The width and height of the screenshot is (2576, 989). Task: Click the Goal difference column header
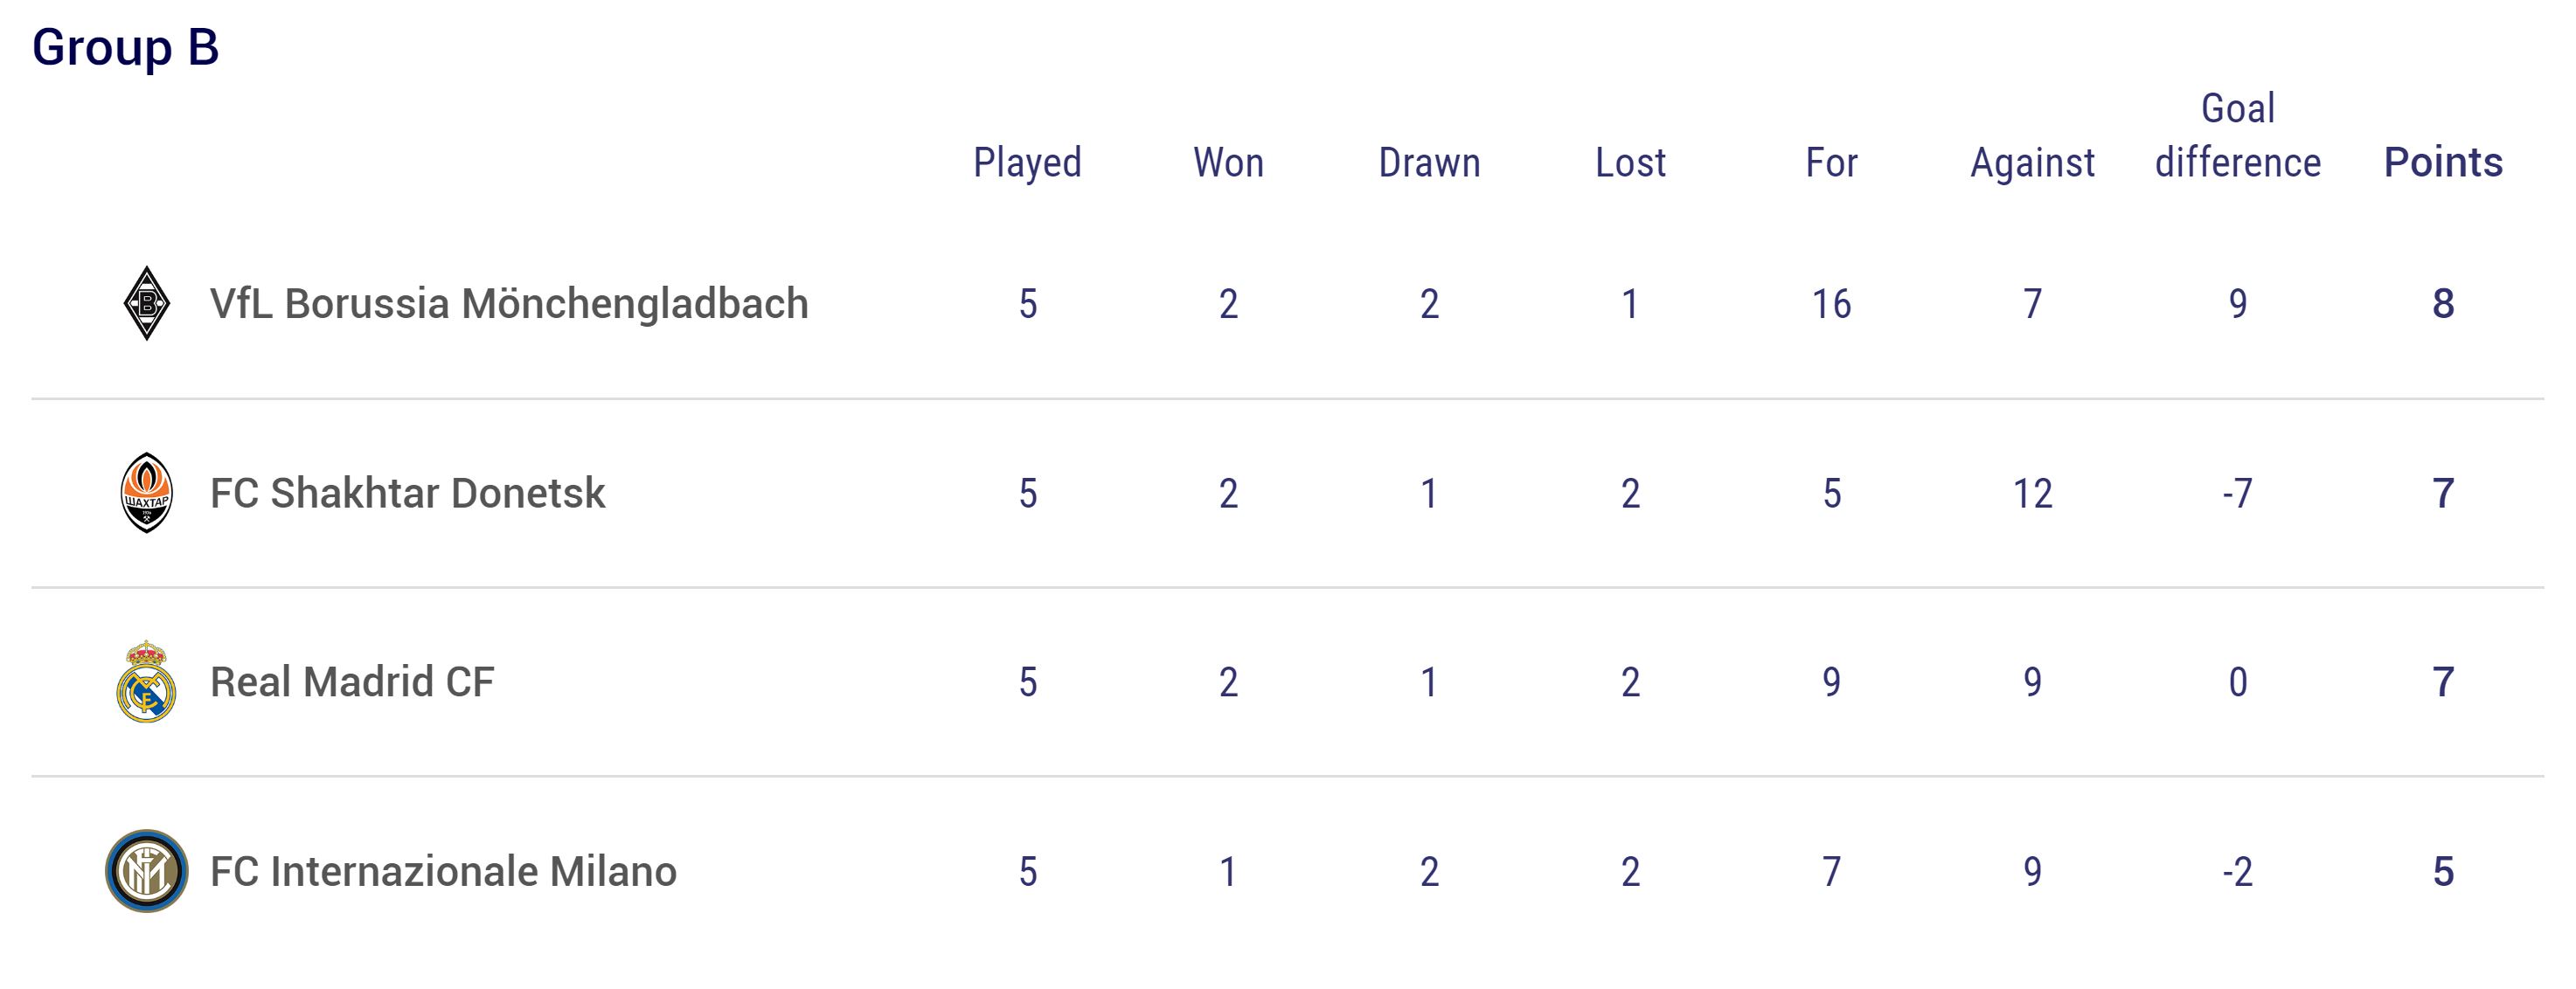[x=2238, y=135]
